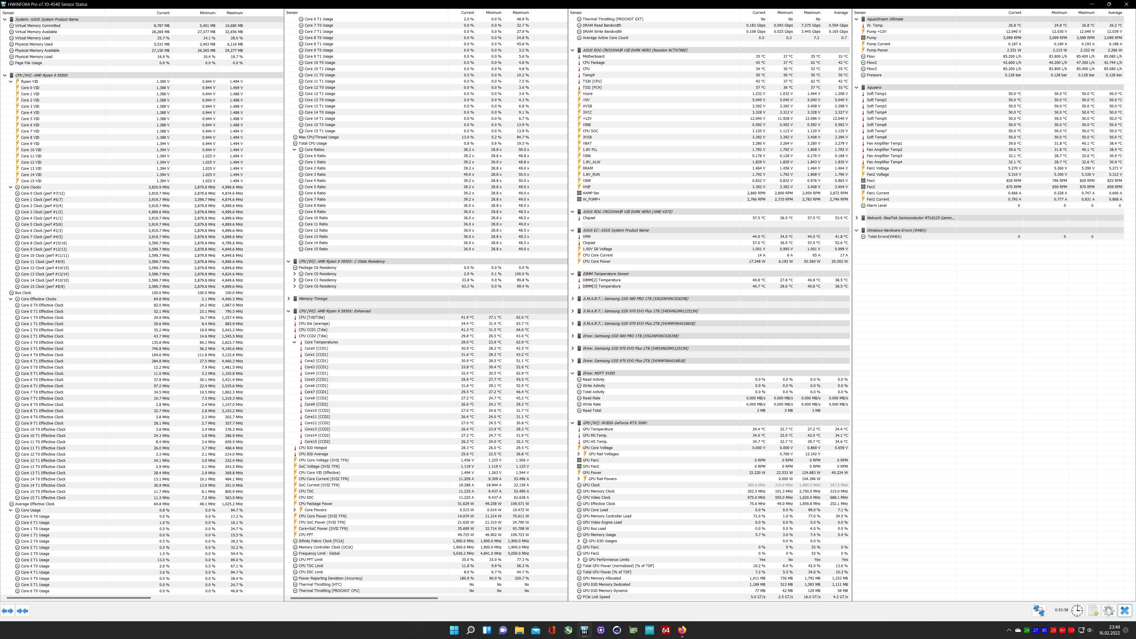Click the log file with plus icon
Image resolution: width=1136 pixels, height=639 pixels.
pyautogui.click(x=1093, y=610)
